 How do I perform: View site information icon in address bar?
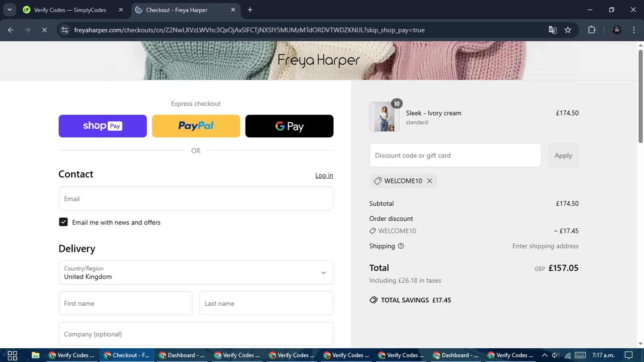[x=65, y=30]
